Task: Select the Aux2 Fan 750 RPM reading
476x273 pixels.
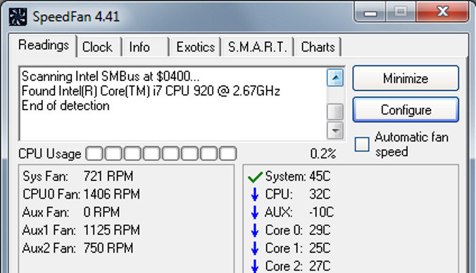Action: click(x=78, y=248)
